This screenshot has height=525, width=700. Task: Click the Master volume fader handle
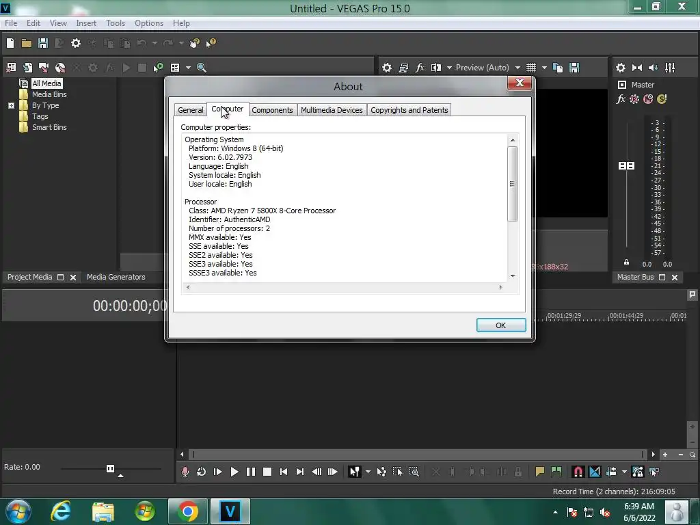point(626,165)
